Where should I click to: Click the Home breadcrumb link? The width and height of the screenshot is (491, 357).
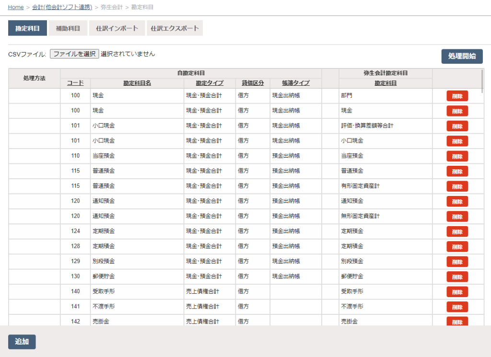[16, 7]
